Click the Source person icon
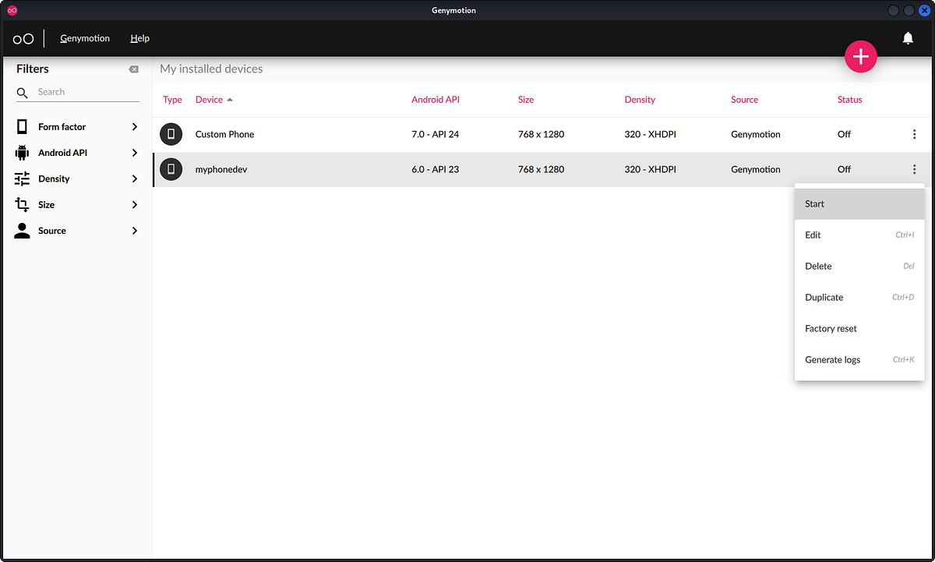Viewport: 935px width, 562px height. click(23, 231)
